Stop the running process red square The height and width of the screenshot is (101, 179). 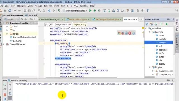pyautogui.click(x=5, y=95)
